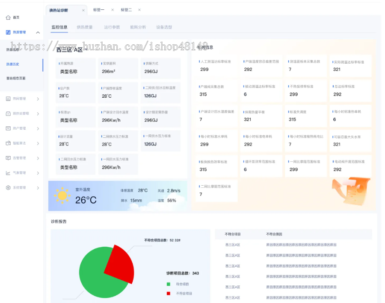Screen dimensions: 385x303
Task: Click the 二网比摩阻范围标准 7 card
Action: pyautogui.click(x=216, y=191)
